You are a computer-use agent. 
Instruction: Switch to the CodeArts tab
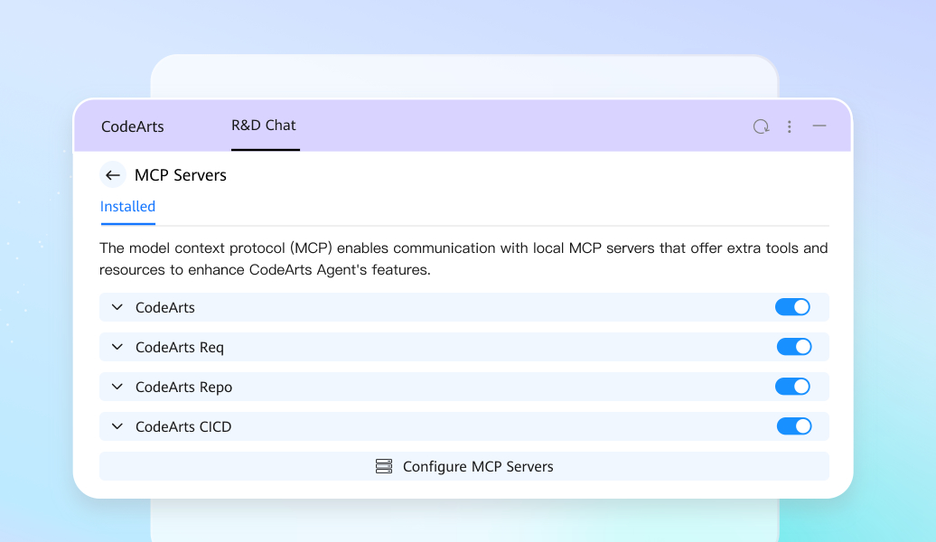(133, 126)
